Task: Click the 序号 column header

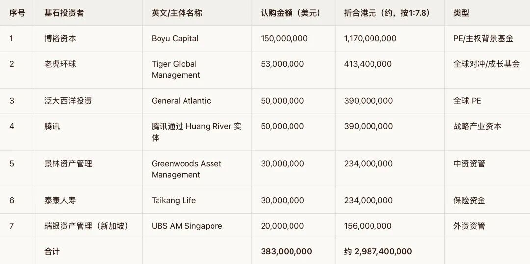Action: coord(17,13)
